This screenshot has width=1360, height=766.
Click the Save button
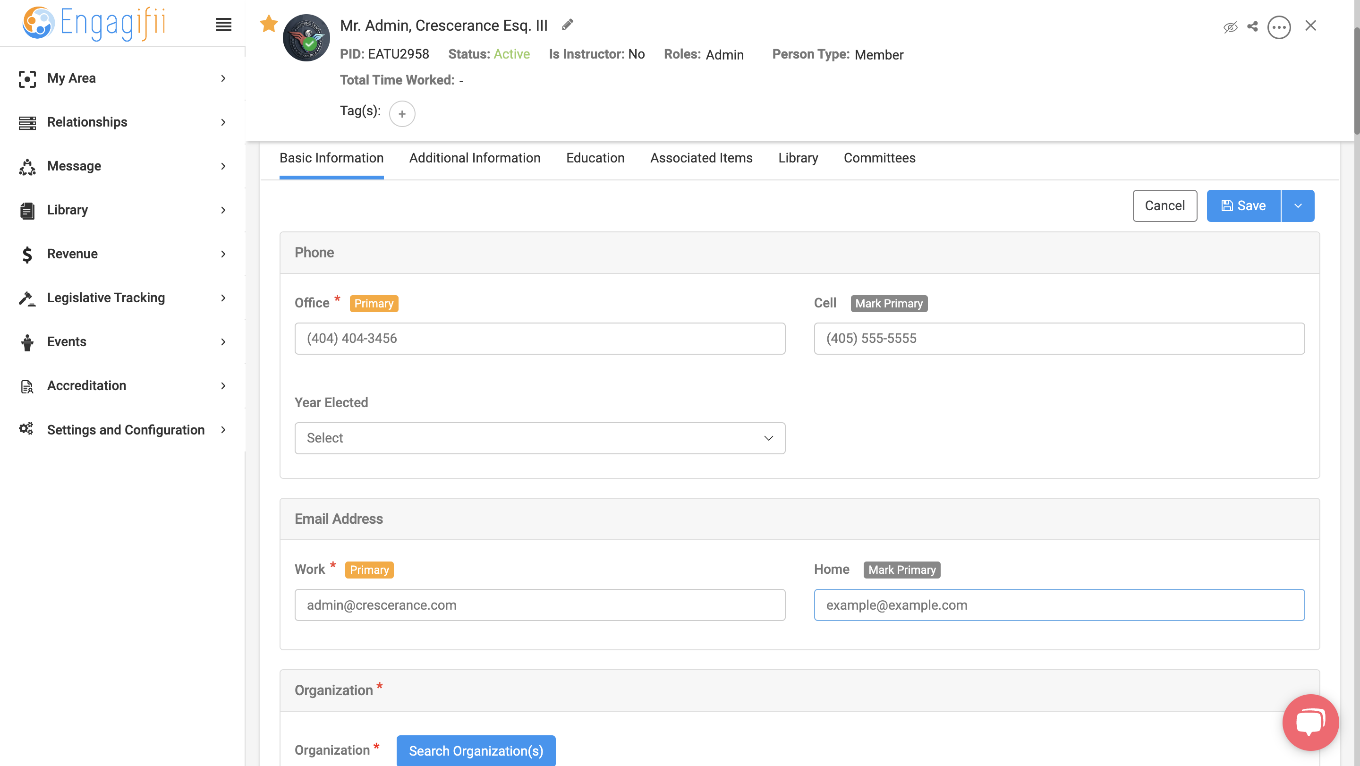[1243, 206]
